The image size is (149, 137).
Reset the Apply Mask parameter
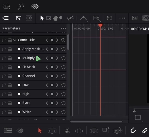(63, 49)
